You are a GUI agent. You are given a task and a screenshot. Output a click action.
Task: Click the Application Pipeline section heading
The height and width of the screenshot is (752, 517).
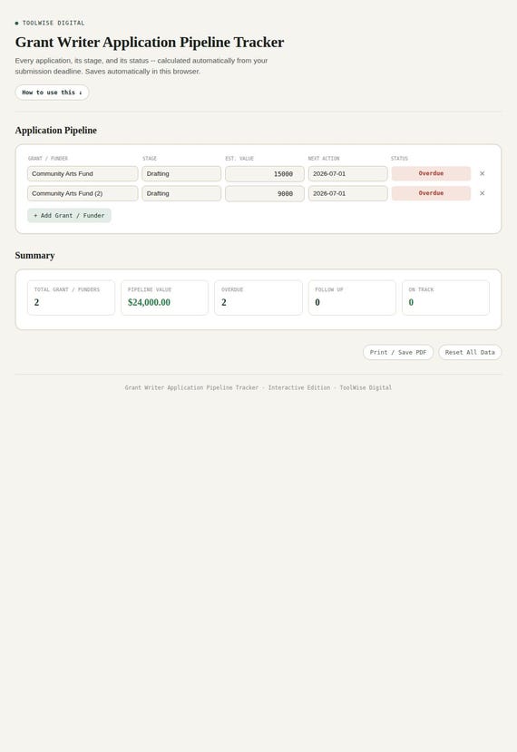[55, 131]
